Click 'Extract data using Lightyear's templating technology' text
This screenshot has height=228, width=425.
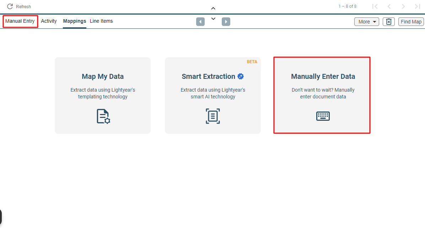coord(103,93)
